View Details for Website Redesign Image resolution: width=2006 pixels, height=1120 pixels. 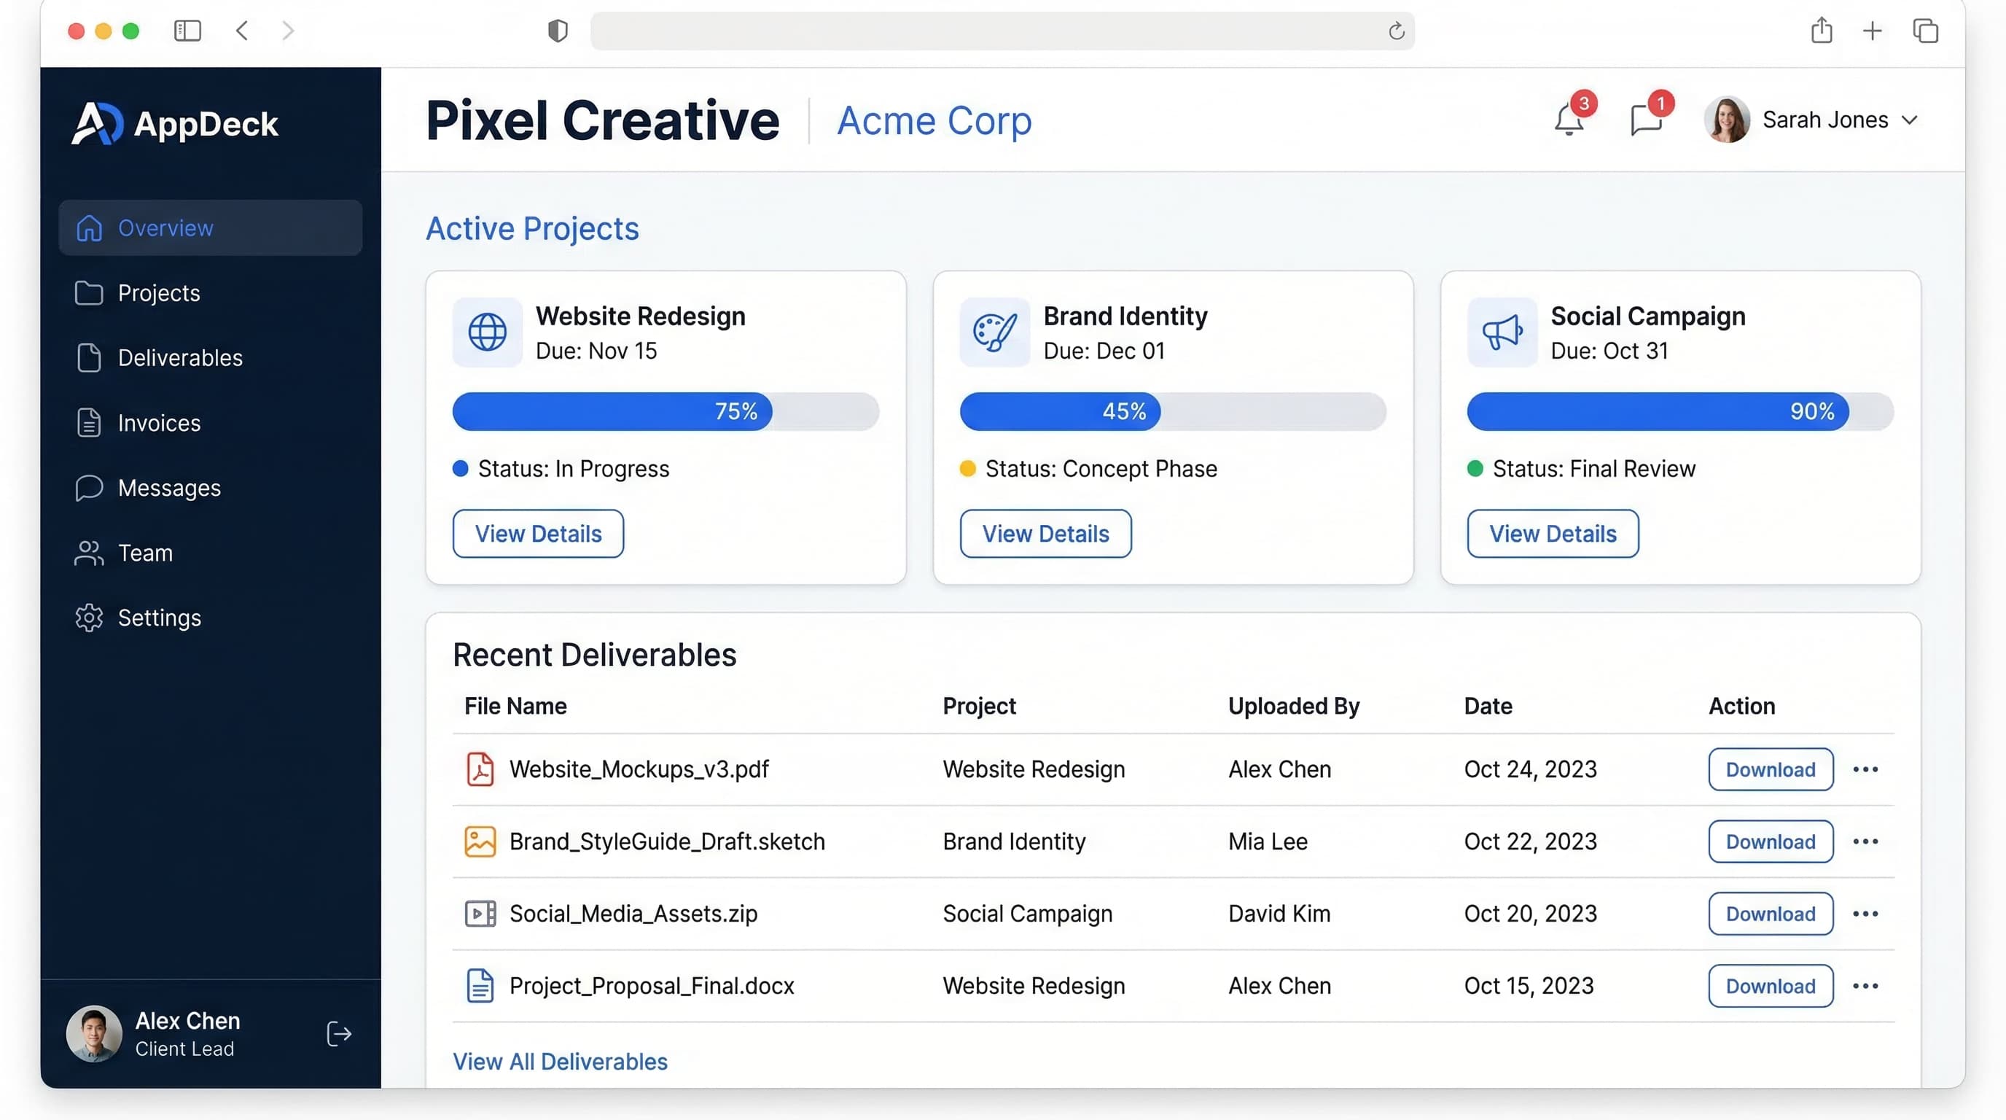[x=538, y=534]
